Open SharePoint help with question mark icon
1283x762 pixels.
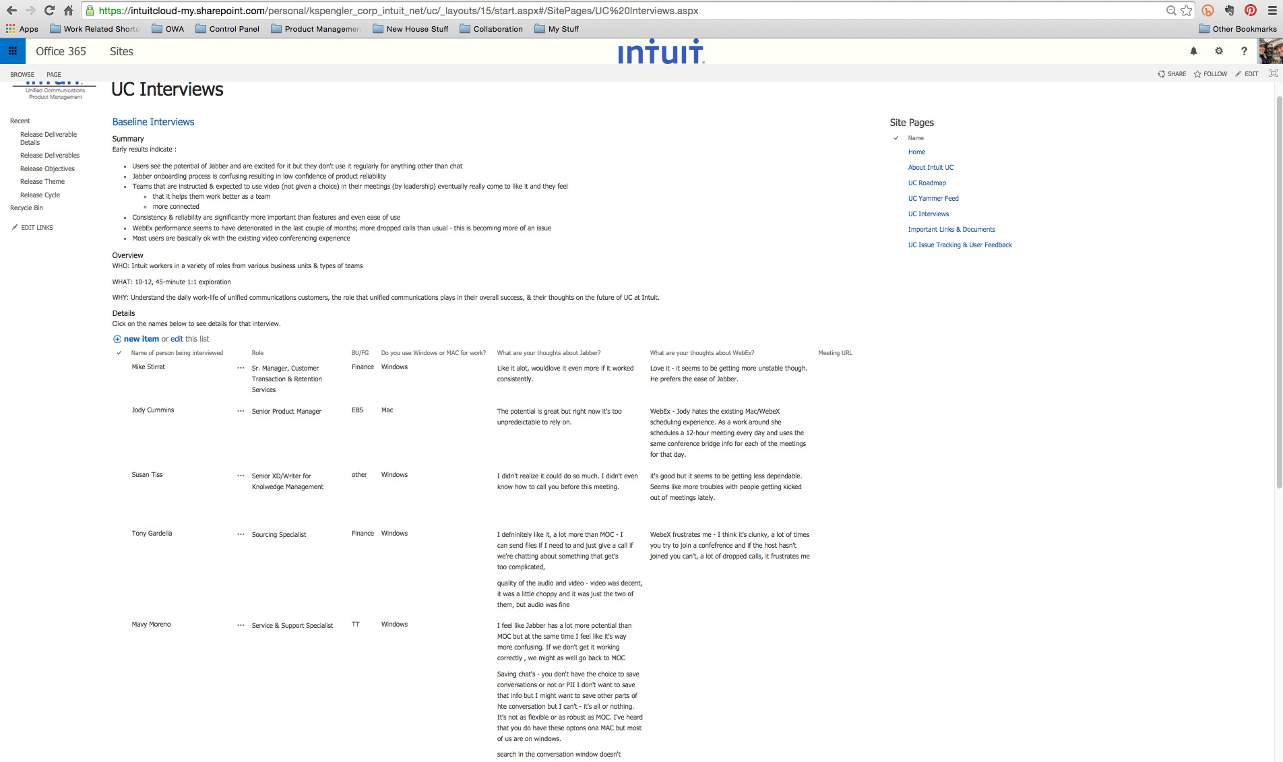point(1244,51)
